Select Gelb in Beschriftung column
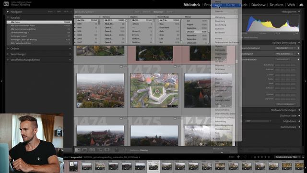Screen dimensions: 307x173 tap(169, 31)
